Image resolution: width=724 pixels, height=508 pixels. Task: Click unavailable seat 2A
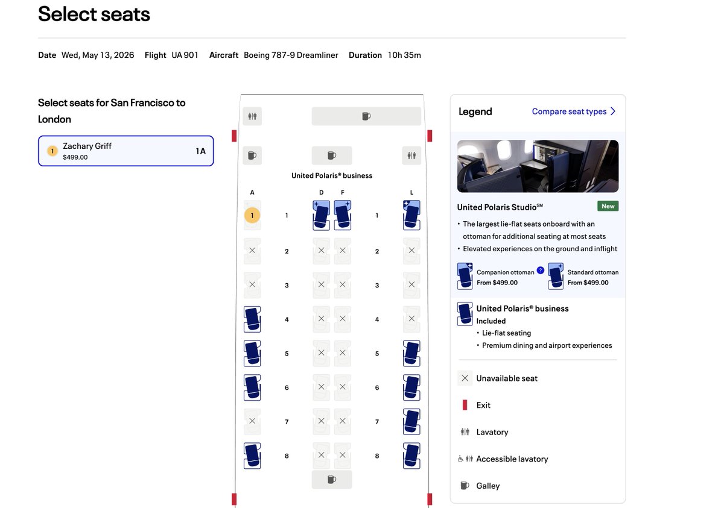click(252, 251)
